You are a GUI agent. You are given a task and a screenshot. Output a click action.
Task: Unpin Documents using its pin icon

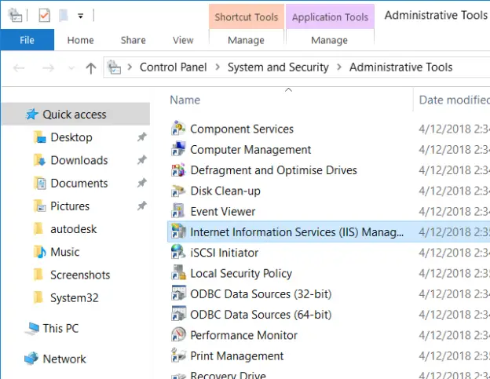pyautogui.click(x=142, y=183)
